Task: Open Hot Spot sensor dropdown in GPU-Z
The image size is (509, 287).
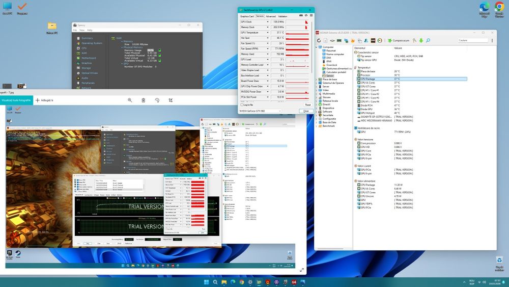Action: coord(268,38)
